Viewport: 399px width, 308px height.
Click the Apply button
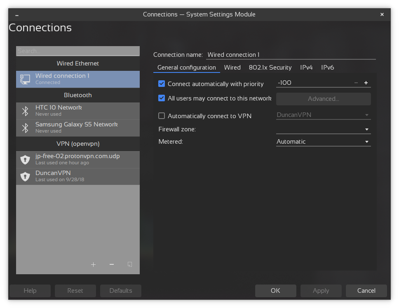[321, 291]
